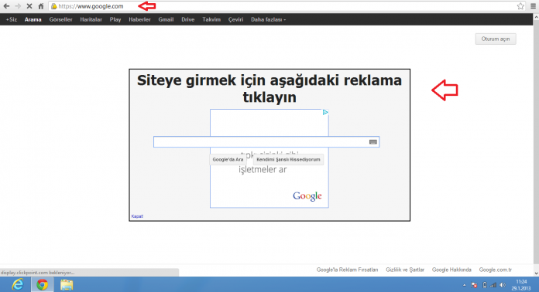
Task: Stop page loading with X button
Action: [x=29, y=6]
